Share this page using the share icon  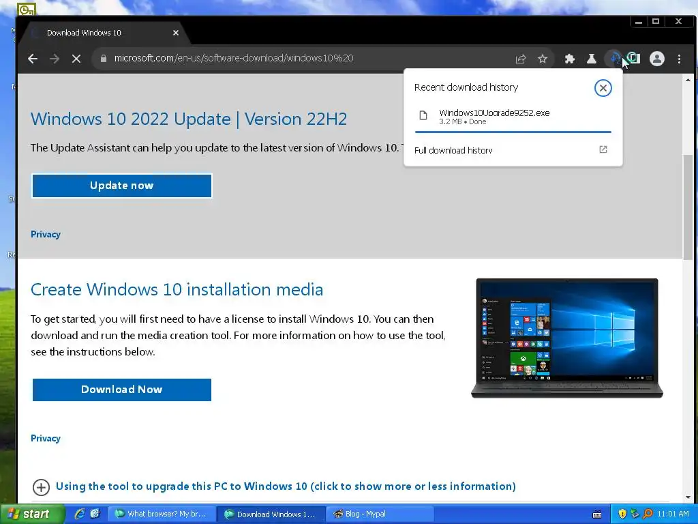pos(520,59)
